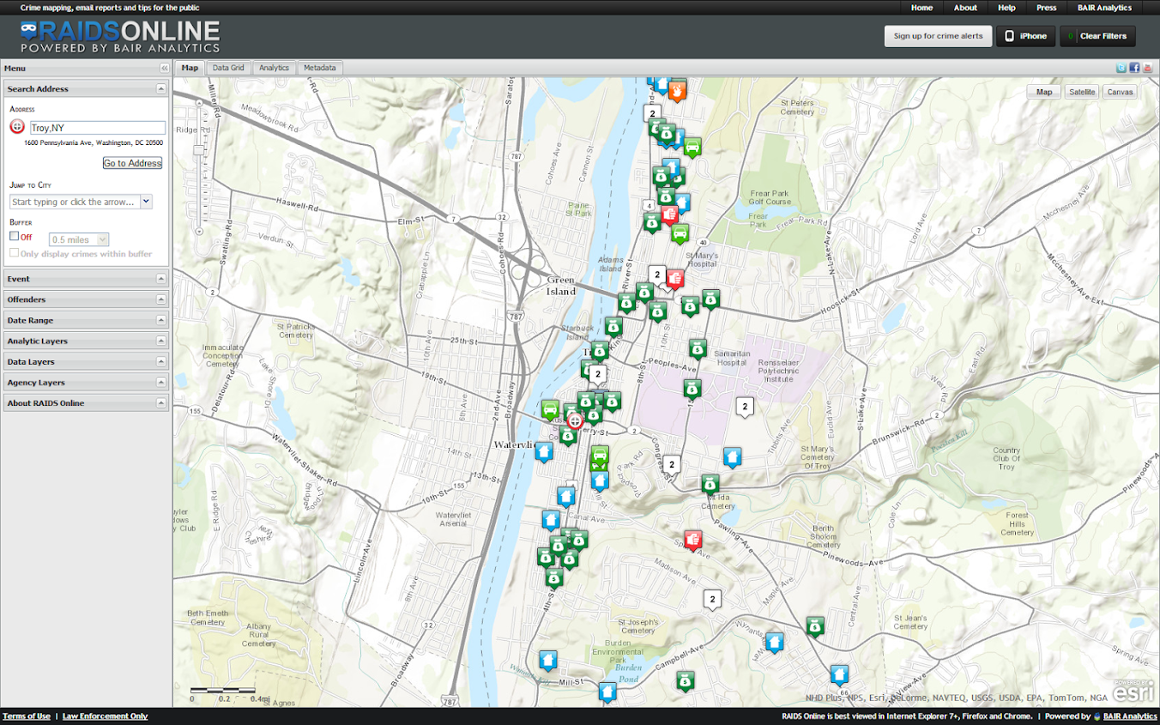Screen dimensions: 1160x725
Task: Open the Help menu item
Action: tap(1006, 8)
